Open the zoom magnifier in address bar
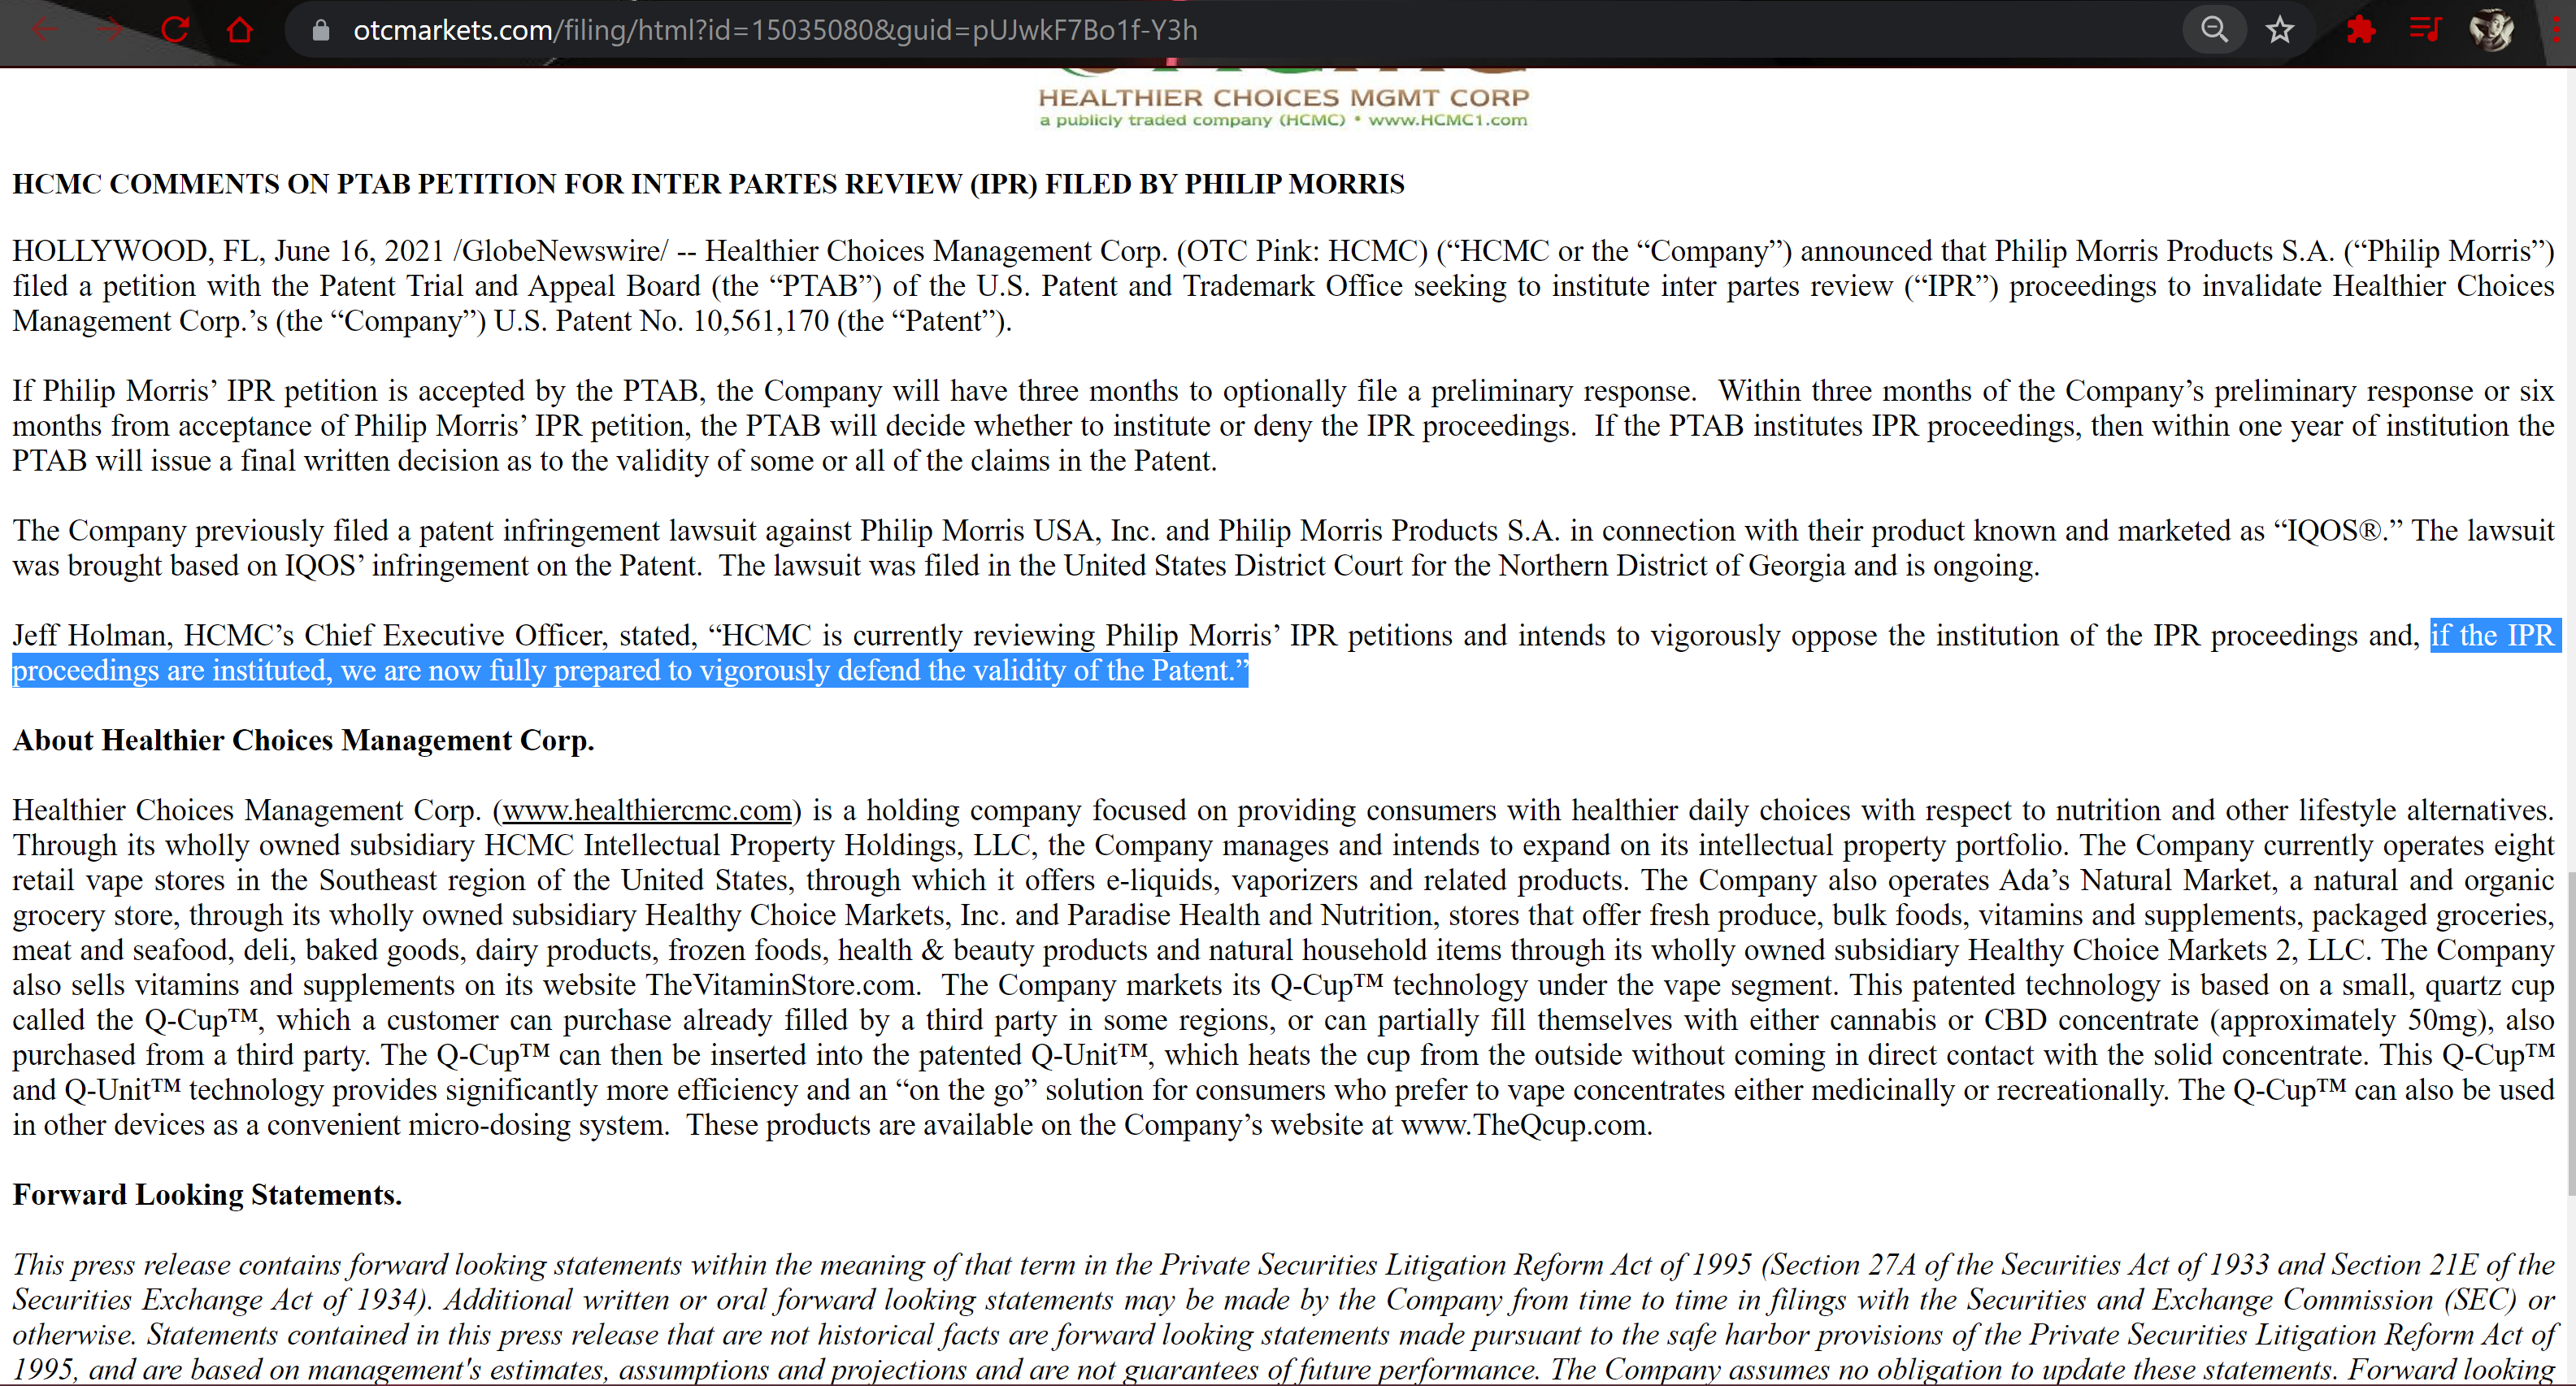The image size is (2576, 1386). tap(2214, 30)
